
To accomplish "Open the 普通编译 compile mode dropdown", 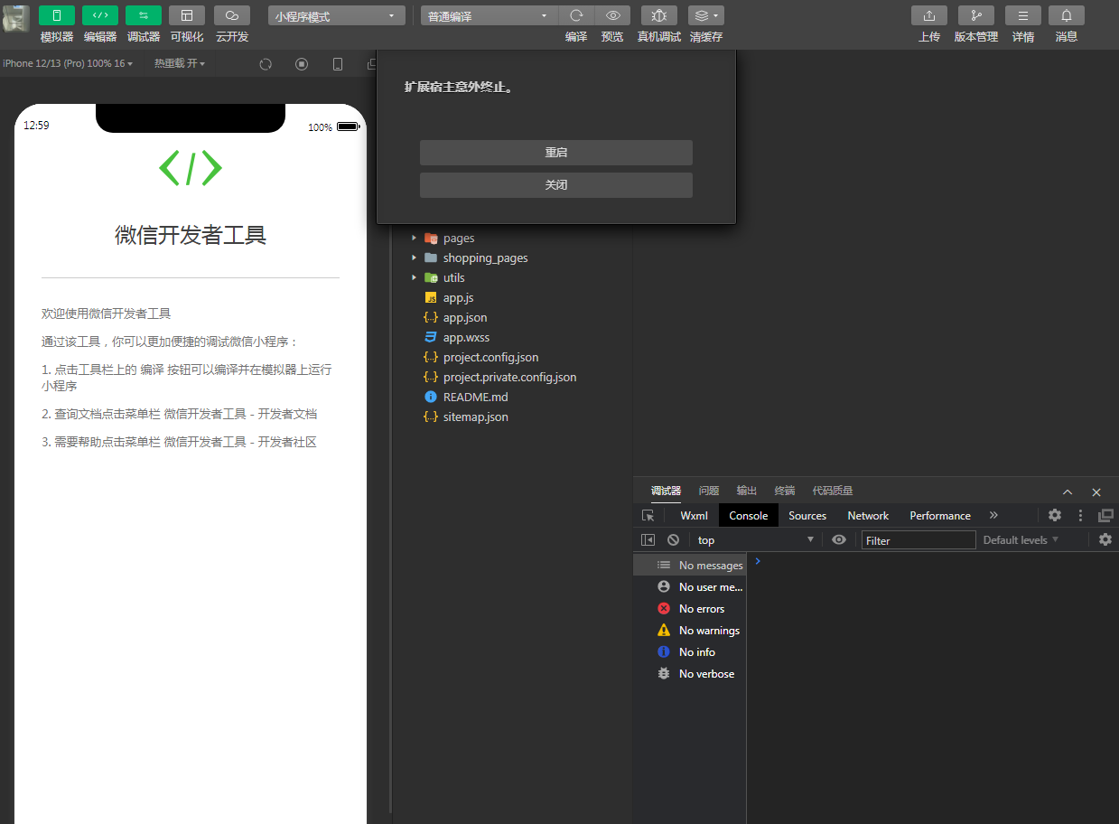I will pyautogui.click(x=490, y=16).
